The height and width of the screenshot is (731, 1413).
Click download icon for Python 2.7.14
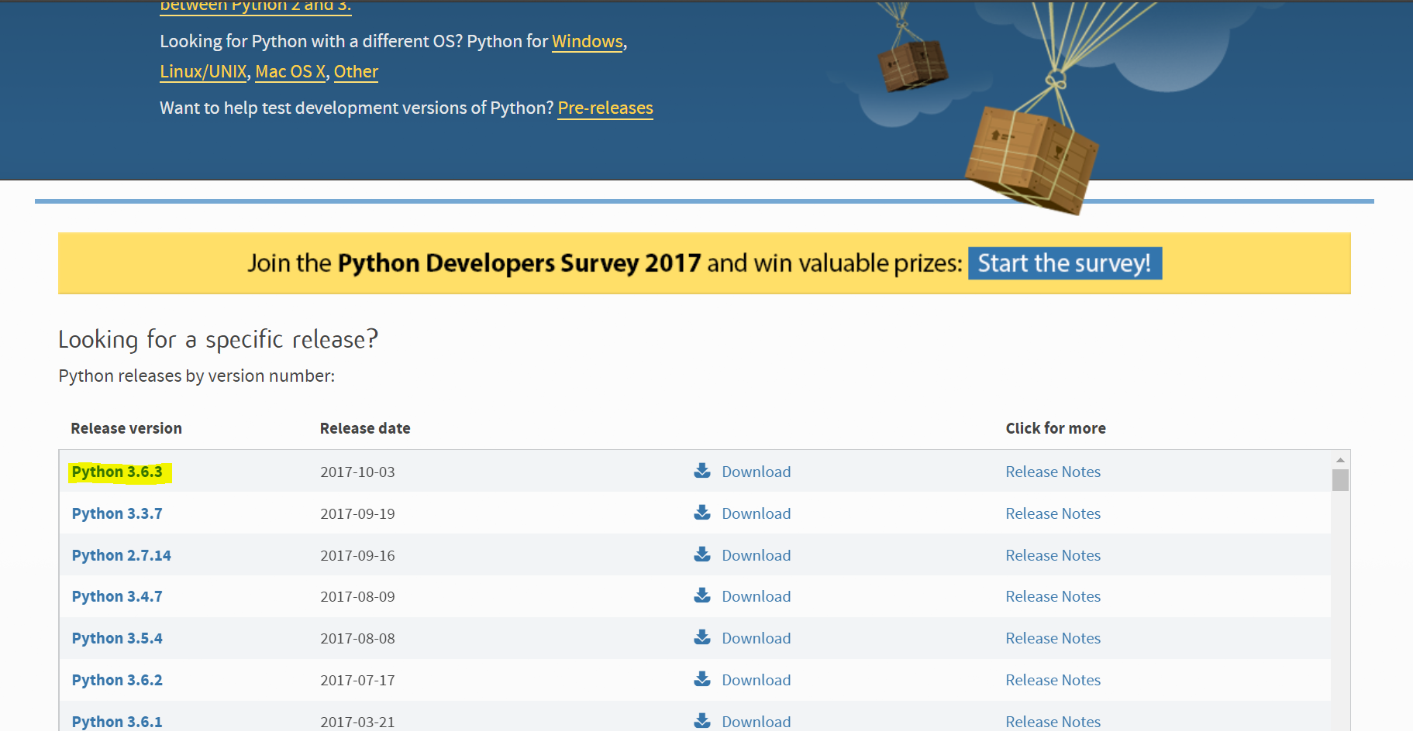coord(702,554)
